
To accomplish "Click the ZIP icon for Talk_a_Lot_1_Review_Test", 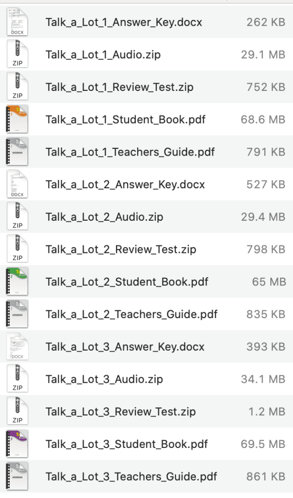I will click(x=17, y=87).
